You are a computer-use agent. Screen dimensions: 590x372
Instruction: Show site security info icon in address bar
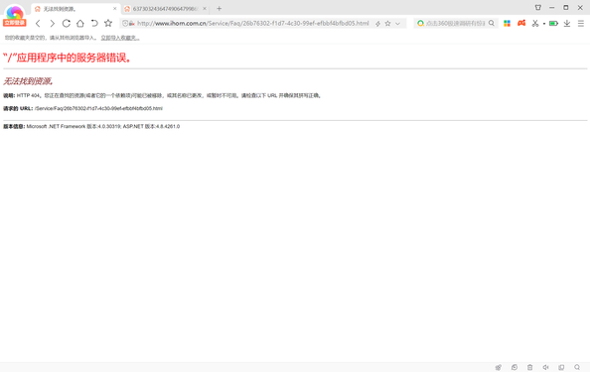pos(126,23)
